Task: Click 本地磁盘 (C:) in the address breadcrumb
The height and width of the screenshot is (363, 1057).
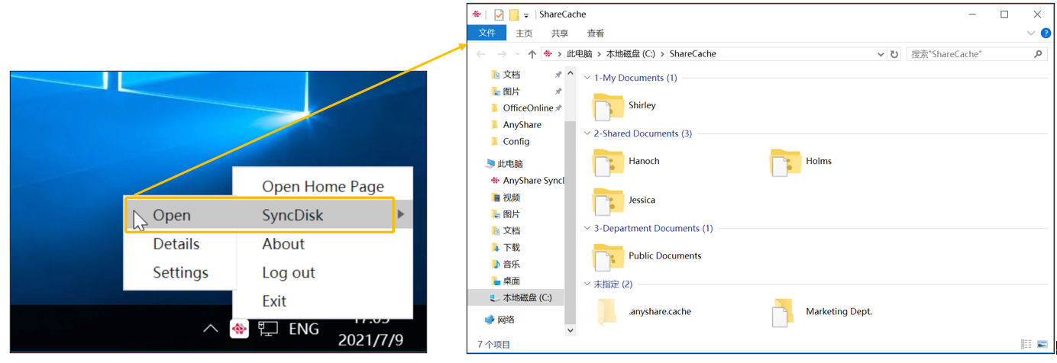Action: tap(631, 54)
